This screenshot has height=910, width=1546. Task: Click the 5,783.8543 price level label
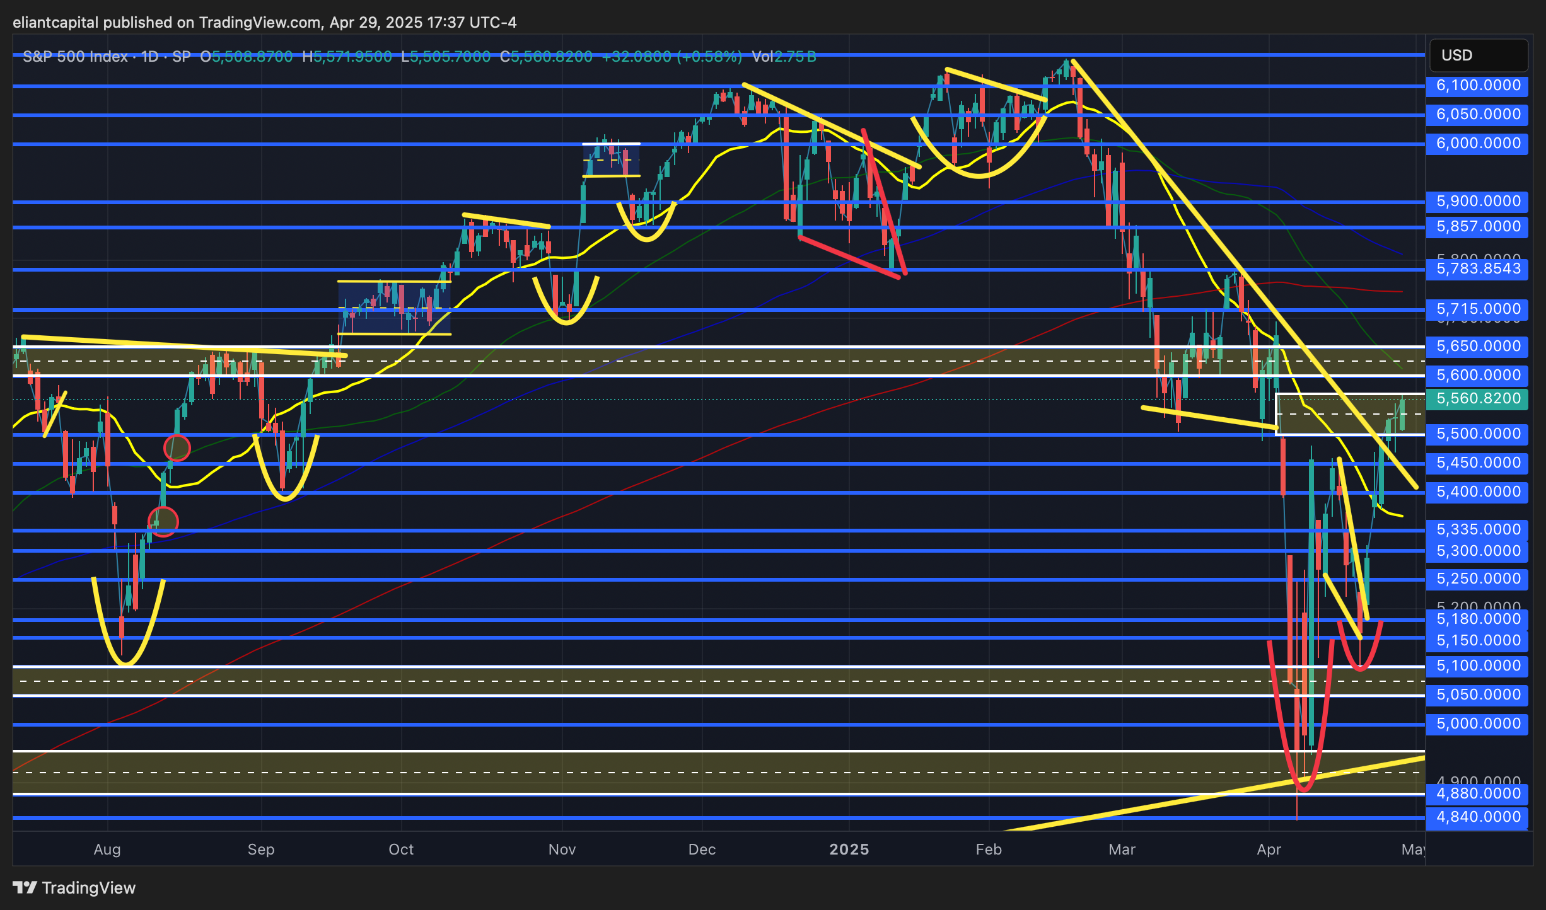click(1477, 268)
